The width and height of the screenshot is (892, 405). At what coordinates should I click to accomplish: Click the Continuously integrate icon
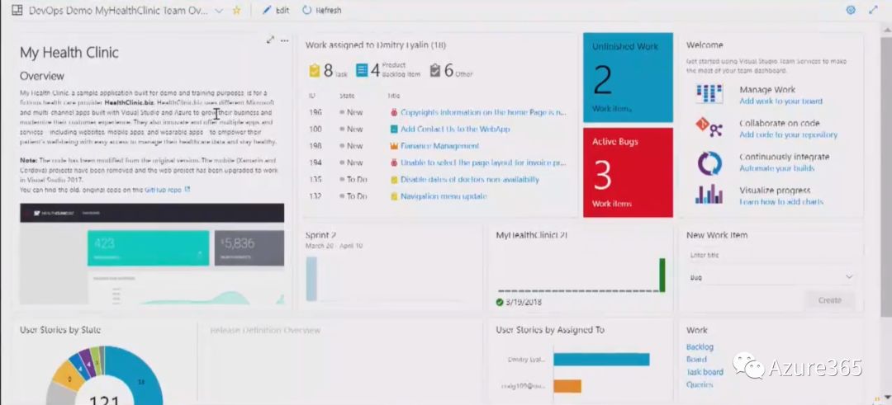tap(709, 162)
